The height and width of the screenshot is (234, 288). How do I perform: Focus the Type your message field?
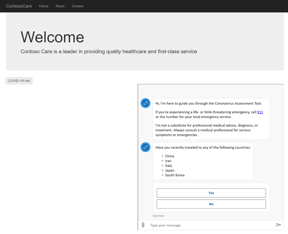[x=210, y=225]
